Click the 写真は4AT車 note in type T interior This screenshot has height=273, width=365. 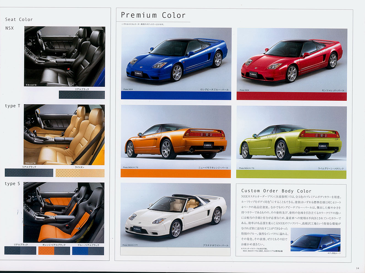(30, 163)
